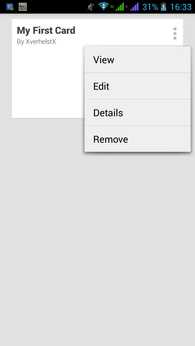Tap the 31% battery percentage text
Viewport: 195px width, 346px height.
[150, 7]
